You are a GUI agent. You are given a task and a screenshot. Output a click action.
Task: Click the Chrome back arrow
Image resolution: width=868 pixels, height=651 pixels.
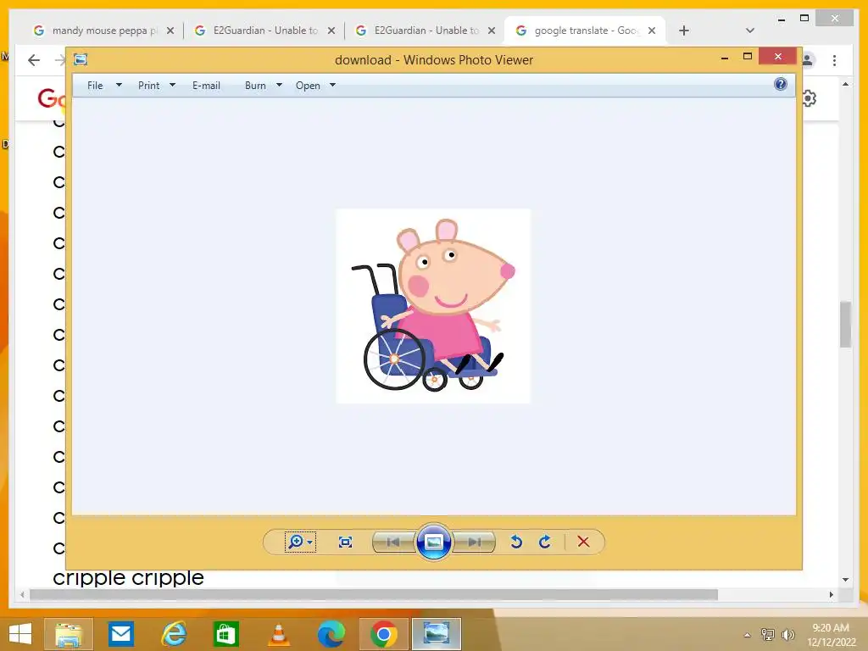[x=34, y=60]
